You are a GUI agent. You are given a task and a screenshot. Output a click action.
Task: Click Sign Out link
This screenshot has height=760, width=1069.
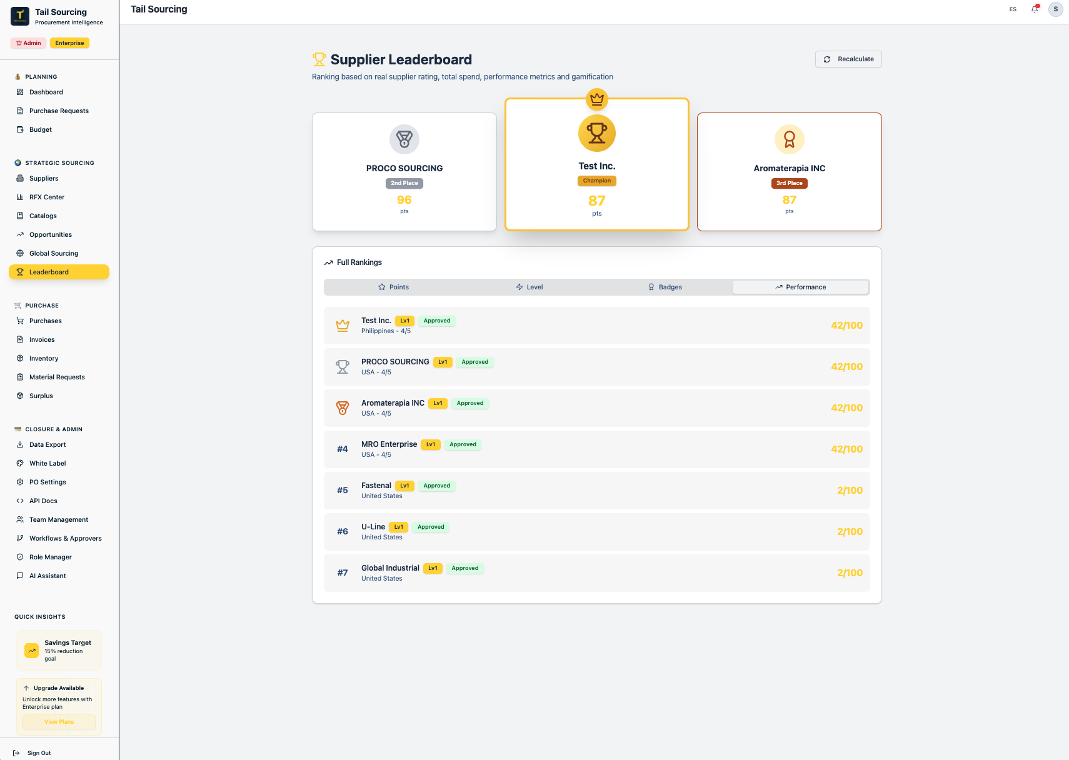pyautogui.click(x=39, y=753)
